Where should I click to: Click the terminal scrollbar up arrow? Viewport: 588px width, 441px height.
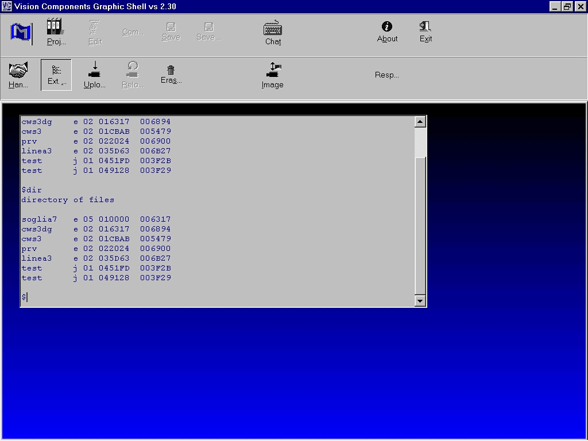coord(420,122)
